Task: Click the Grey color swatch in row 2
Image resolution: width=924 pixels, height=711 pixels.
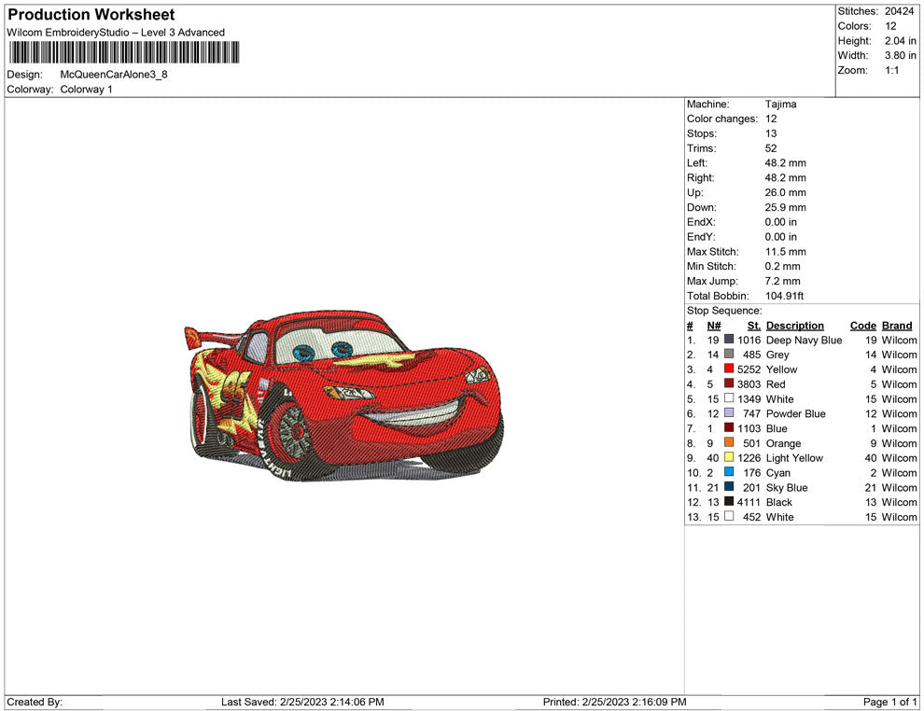Action: pyautogui.click(x=729, y=354)
